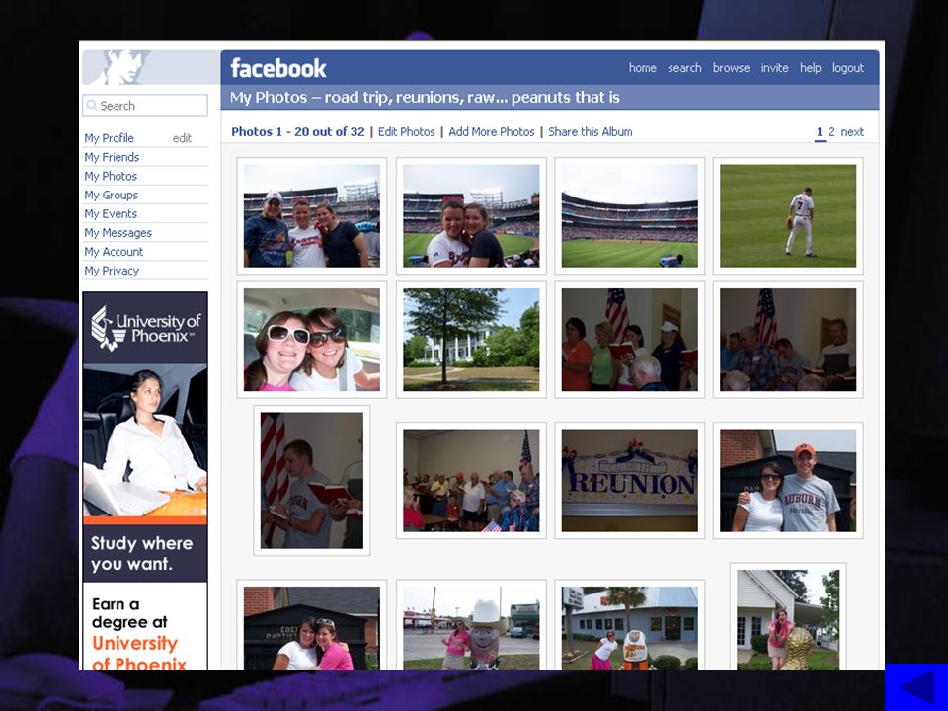The image size is (948, 711).
Task: Click edit next to My Profile
Action: [182, 138]
